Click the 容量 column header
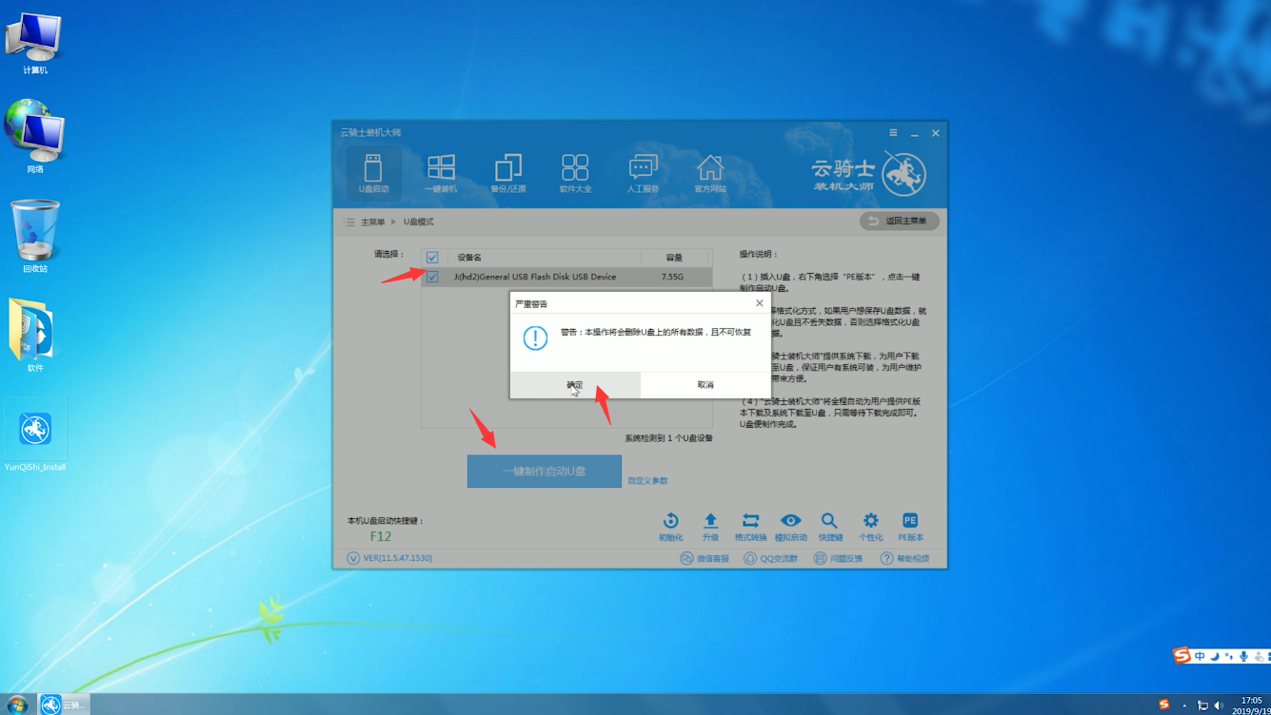1271x715 pixels. coord(675,258)
